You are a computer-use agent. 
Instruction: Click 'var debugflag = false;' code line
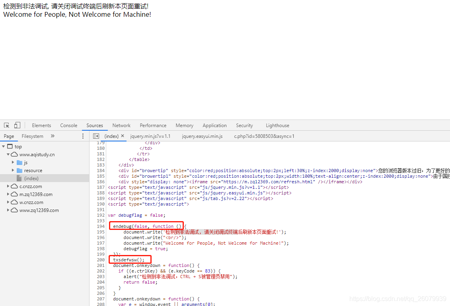tap(136, 215)
